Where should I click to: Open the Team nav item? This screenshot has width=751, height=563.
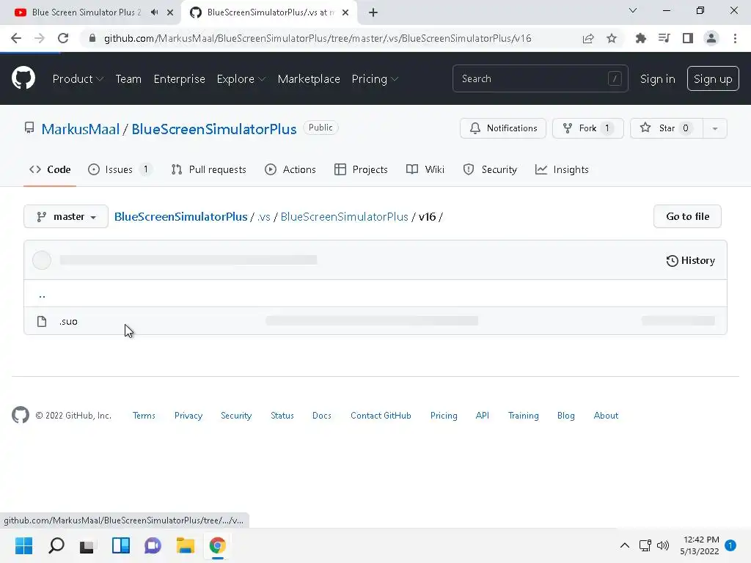[128, 79]
